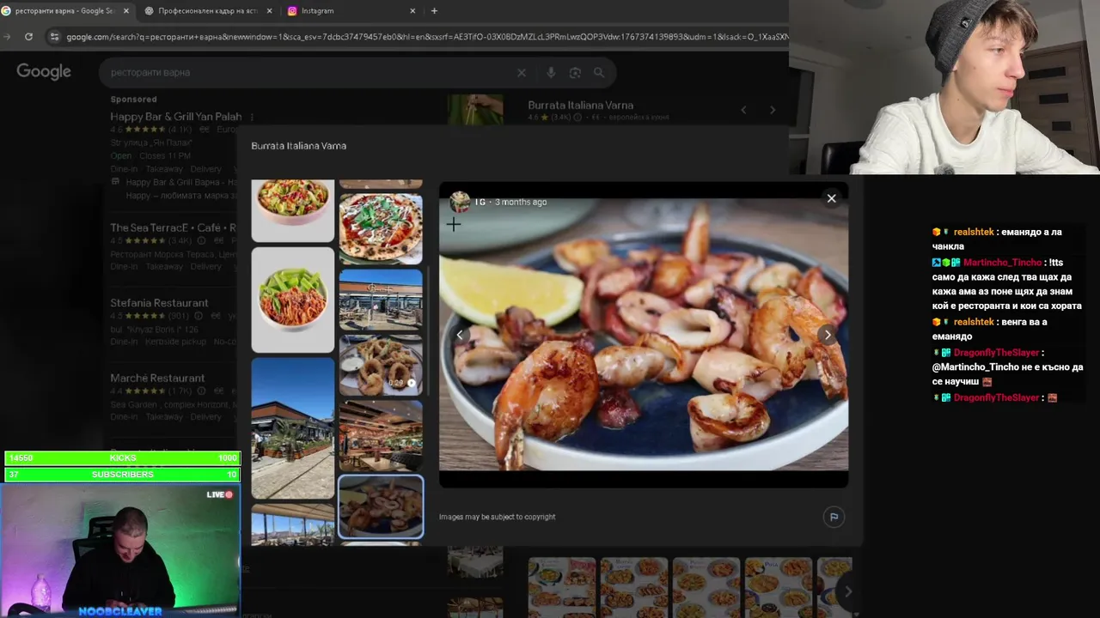
Task: Report this photo using the flag icon
Action: pyautogui.click(x=833, y=517)
